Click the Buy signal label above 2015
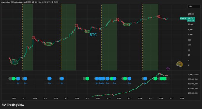The image size is (202, 109). (50, 83)
